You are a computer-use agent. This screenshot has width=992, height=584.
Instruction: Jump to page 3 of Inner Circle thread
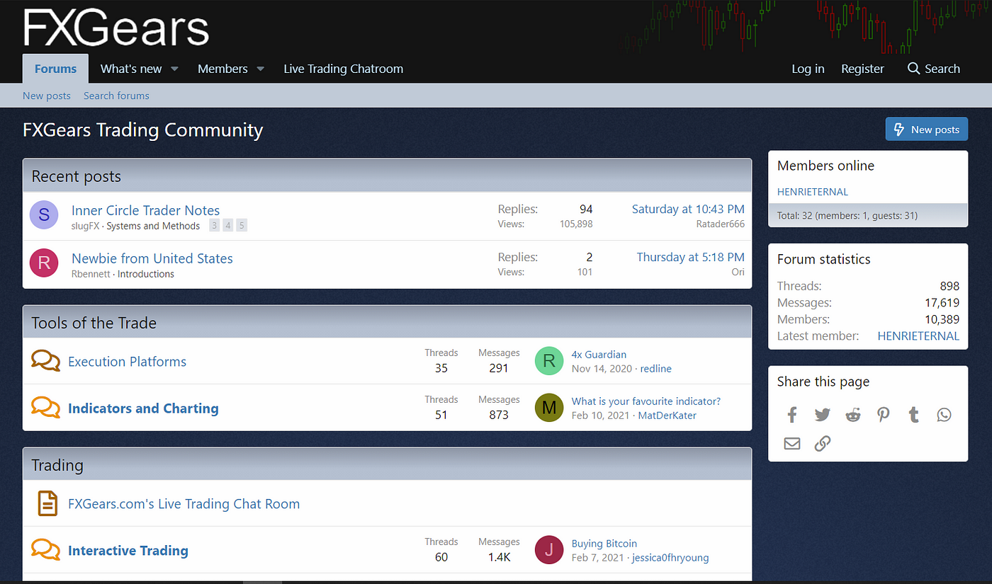[x=215, y=226]
